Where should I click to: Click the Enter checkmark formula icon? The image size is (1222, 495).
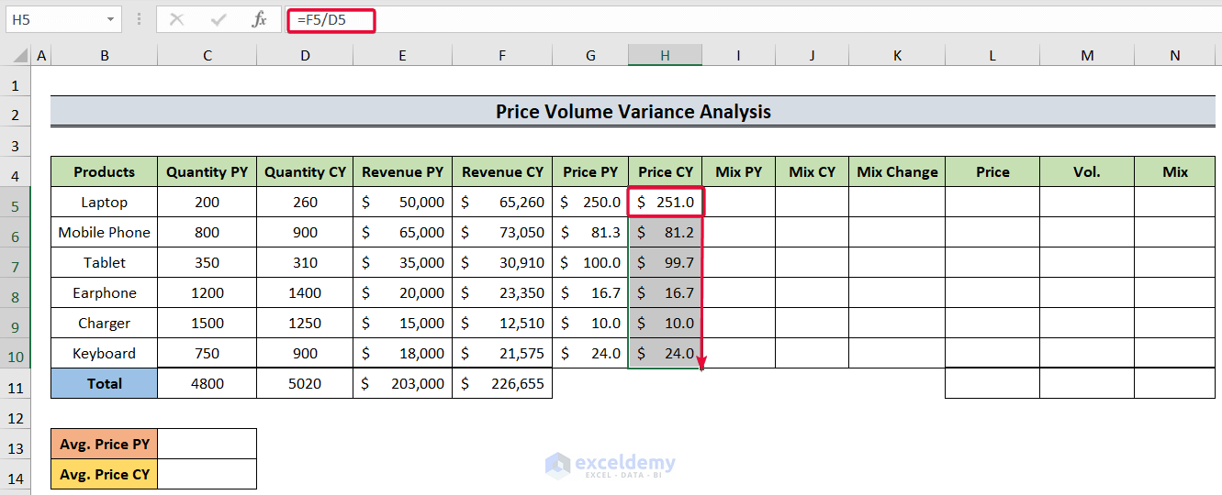[x=219, y=19]
